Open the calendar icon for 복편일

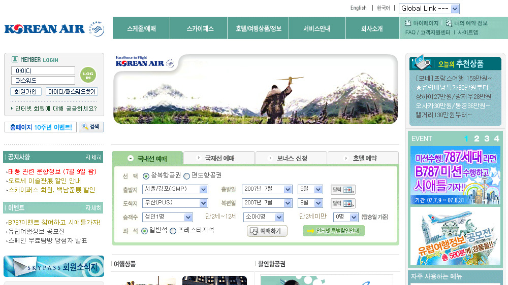coord(343,203)
